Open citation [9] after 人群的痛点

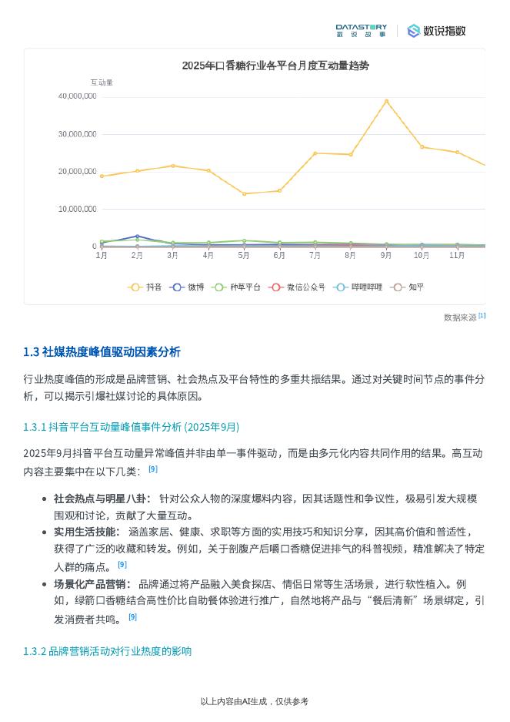coord(122,565)
